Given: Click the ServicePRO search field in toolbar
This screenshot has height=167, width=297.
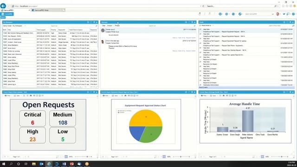Looking at the screenshot, I should coord(258,14).
